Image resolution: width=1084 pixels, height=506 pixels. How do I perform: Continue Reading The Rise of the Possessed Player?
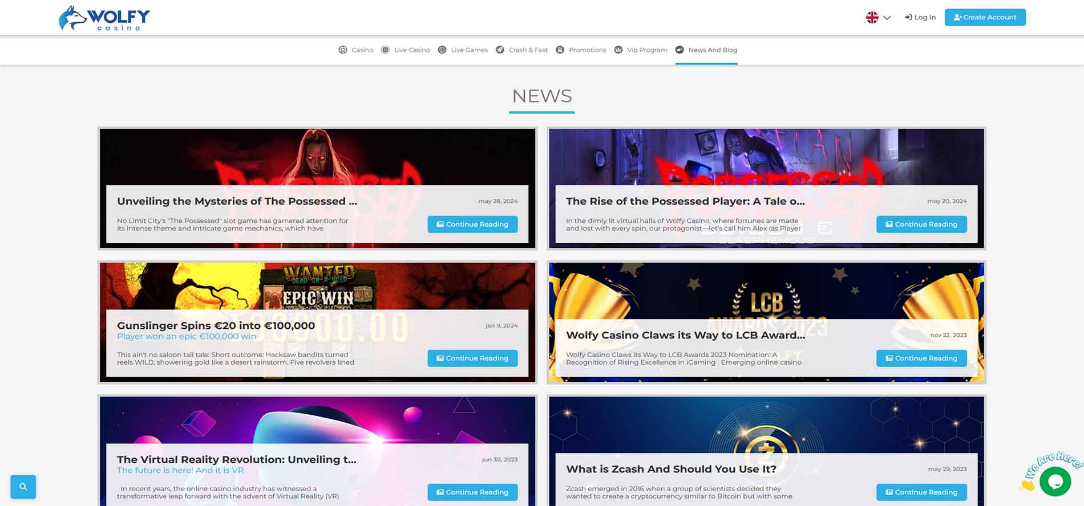(x=921, y=224)
